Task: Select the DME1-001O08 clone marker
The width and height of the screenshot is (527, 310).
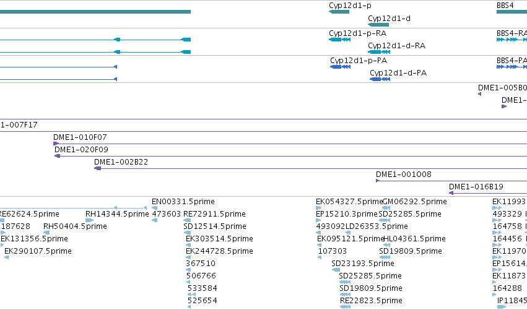Action: coord(377,181)
